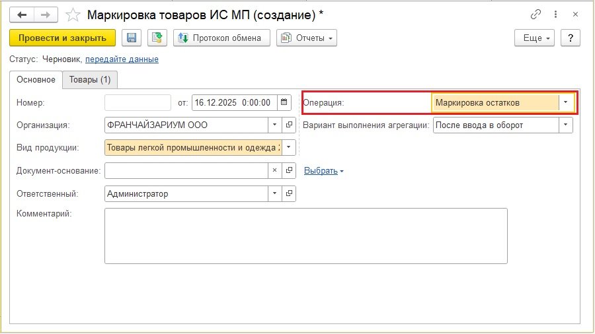Open the Отчеты dropdown menu

tap(307, 38)
